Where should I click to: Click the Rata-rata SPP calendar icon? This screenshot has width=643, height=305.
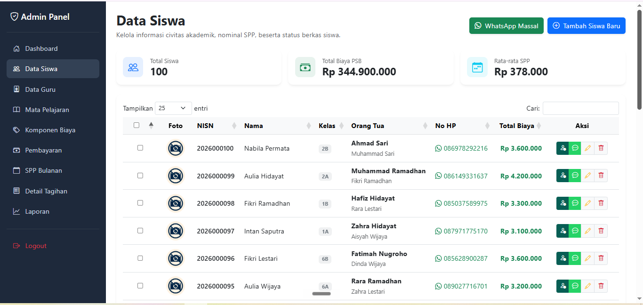[x=477, y=67]
